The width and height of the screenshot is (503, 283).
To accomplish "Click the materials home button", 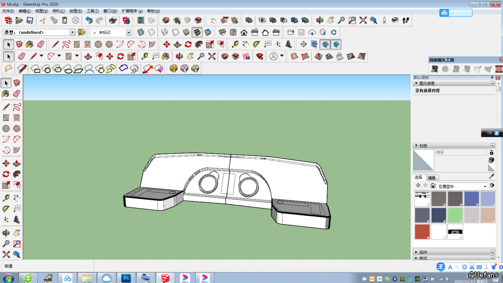I will pos(433,186).
